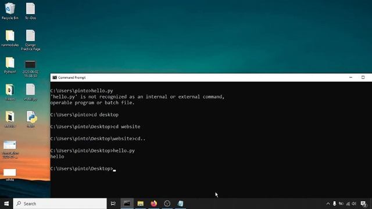The width and height of the screenshot is (372, 209).
Task: Open the Windows Start menu
Action: tap(6, 204)
